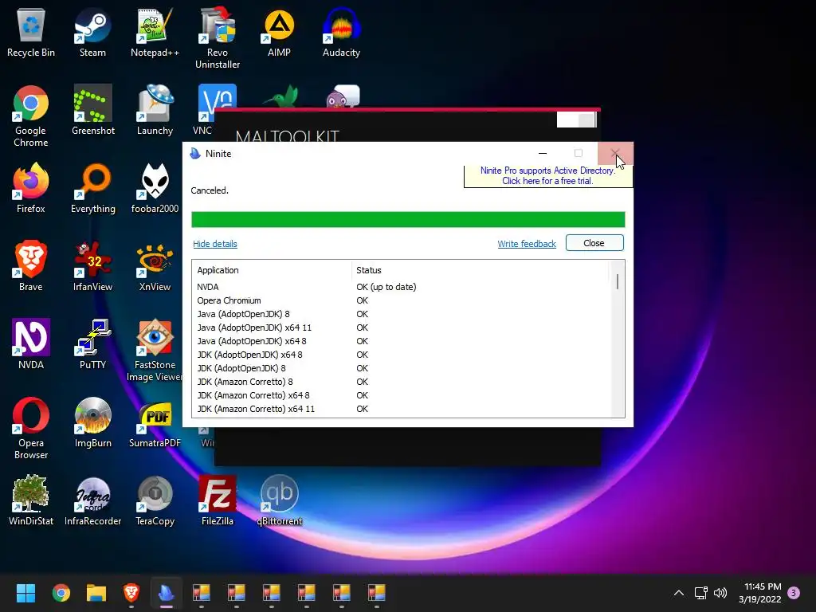Select the Audacity desktop icon

click(341, 32)
